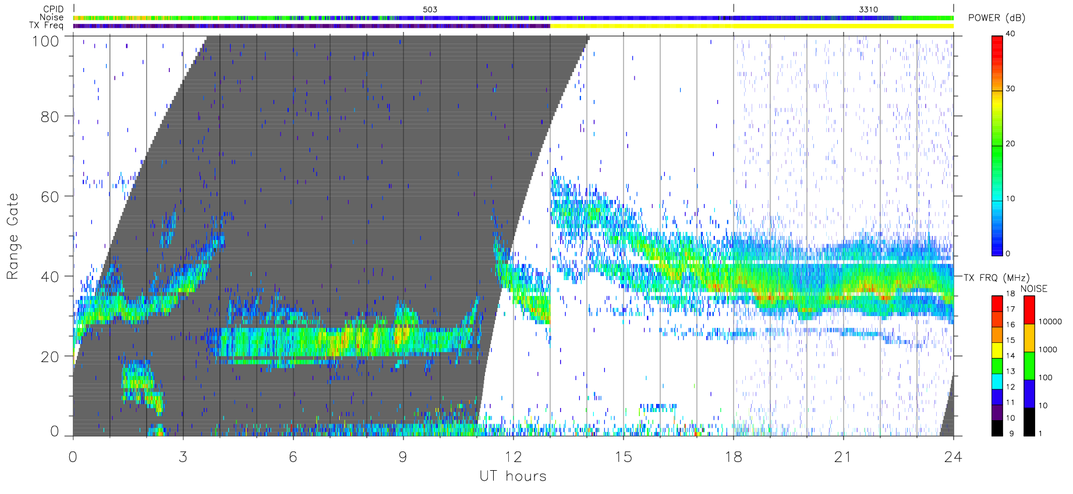Click the '11' label on TX FRQ scale
The image size is (1073, 494).
tap(1010, 402)
